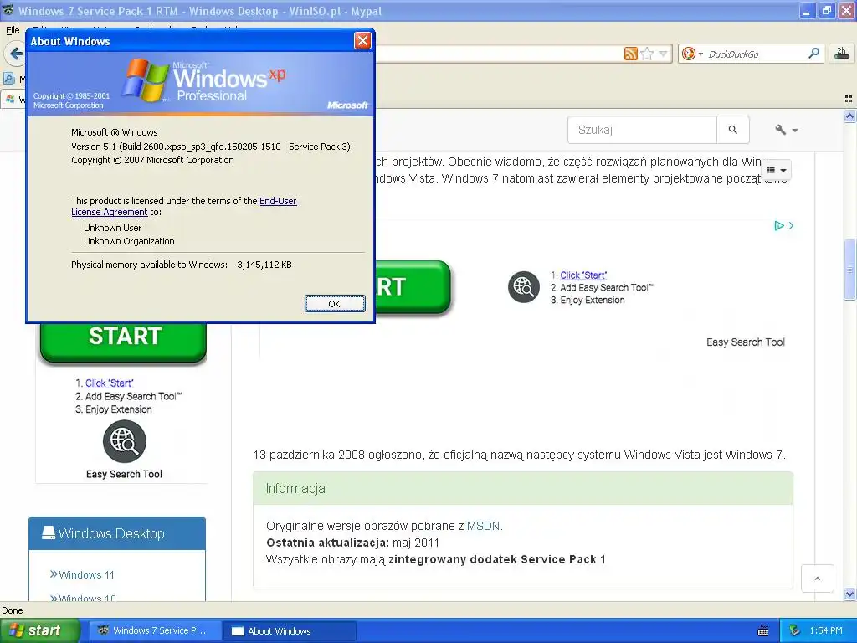Focus the Szukaj site search field
Viewport: 857px width, 643px height.
(x=642, y=130)
